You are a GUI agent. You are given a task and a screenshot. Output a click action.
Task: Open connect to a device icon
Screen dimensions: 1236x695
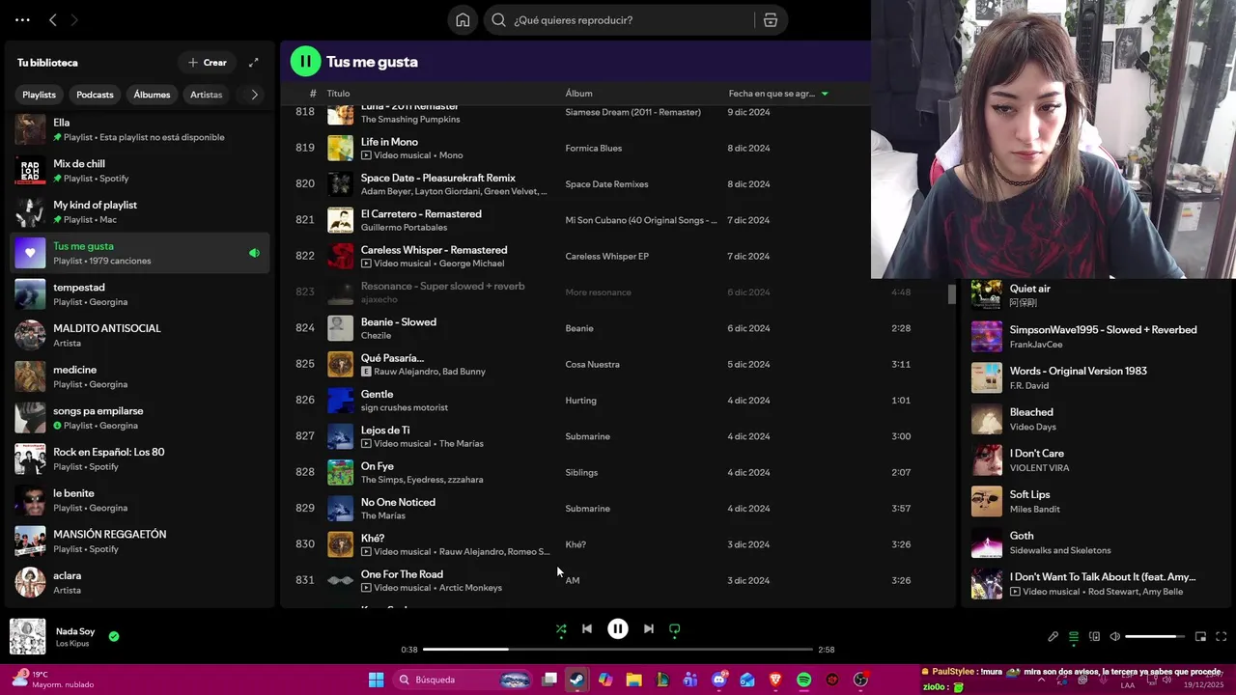point(1094,637)
